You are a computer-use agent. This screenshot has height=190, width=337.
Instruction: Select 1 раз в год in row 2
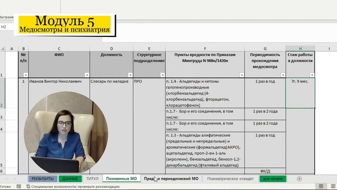pos(265,93)
